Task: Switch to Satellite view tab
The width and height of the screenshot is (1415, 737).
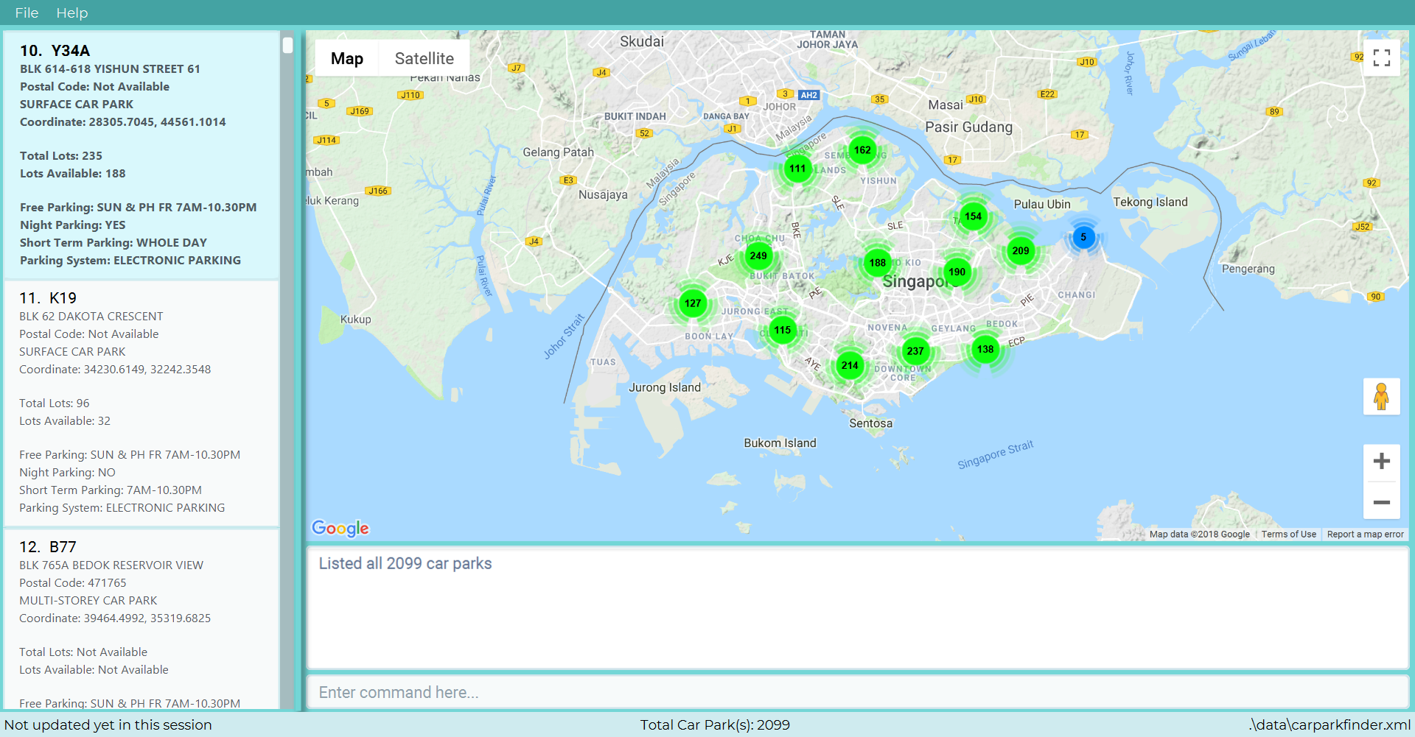Action: click(x=424, y=58)
